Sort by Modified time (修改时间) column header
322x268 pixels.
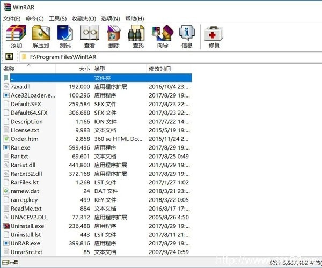(169, 69)
